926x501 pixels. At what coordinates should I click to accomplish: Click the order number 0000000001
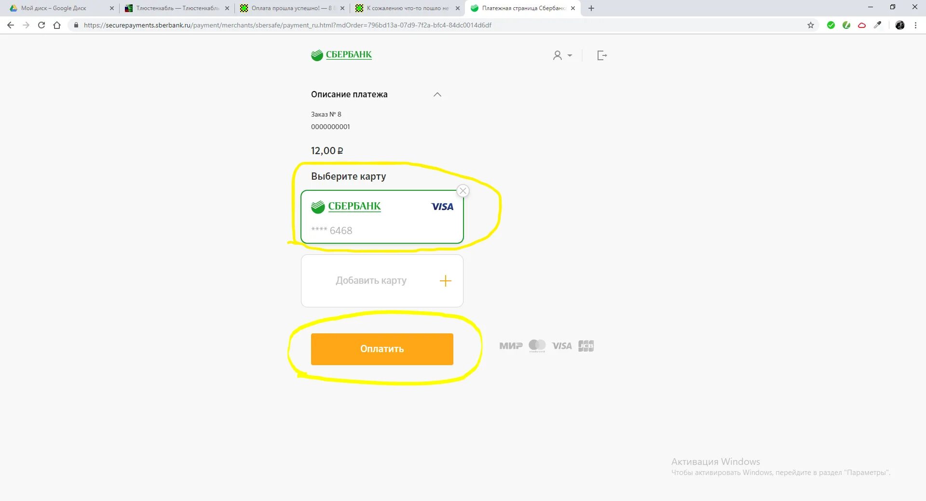(330, 127)
